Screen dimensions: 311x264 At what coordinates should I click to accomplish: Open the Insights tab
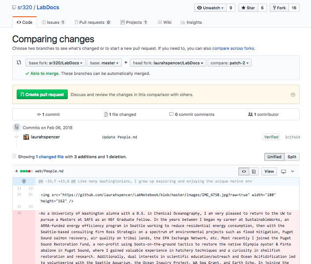coord(191,22)
